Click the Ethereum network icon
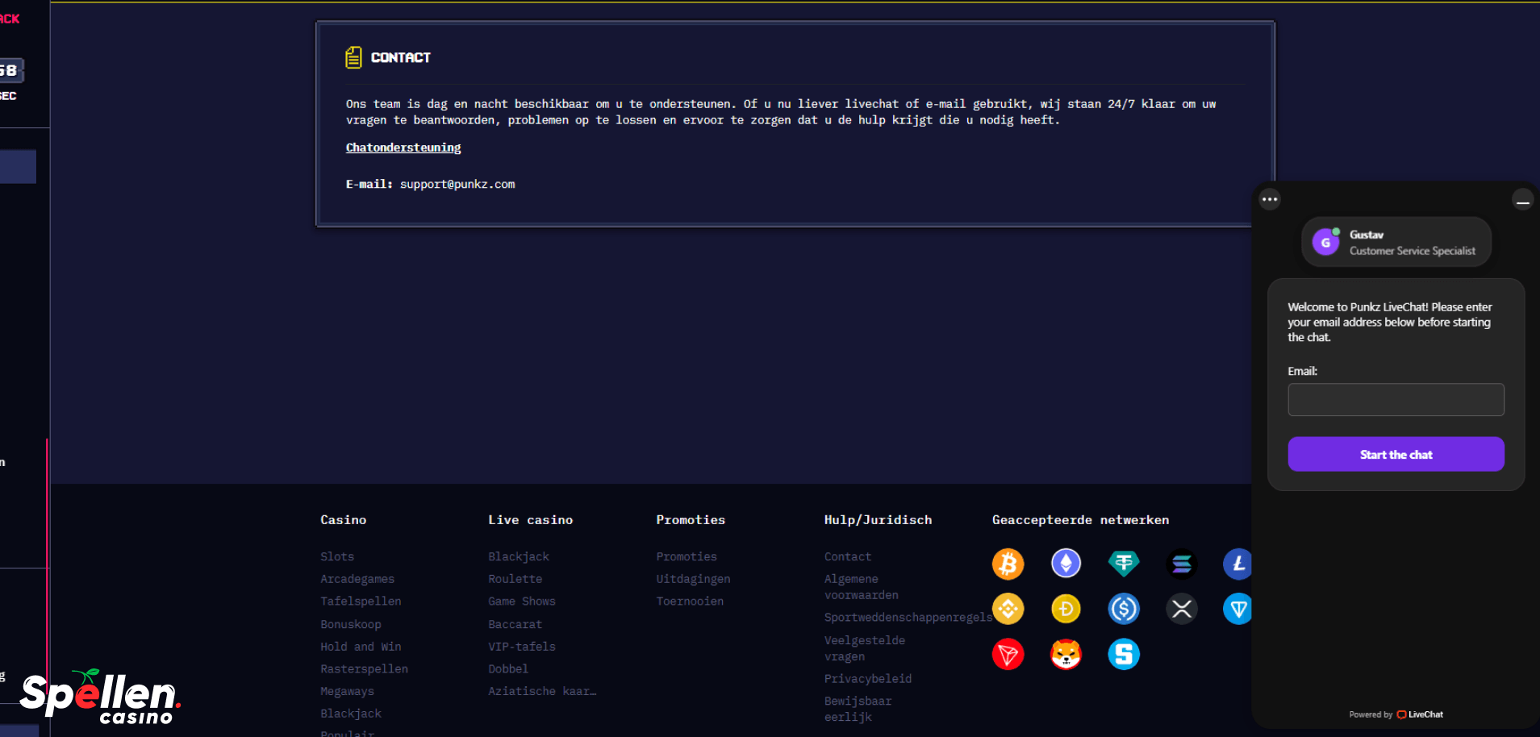This screenshot has height=737, width=1540. pos(1066,564)
